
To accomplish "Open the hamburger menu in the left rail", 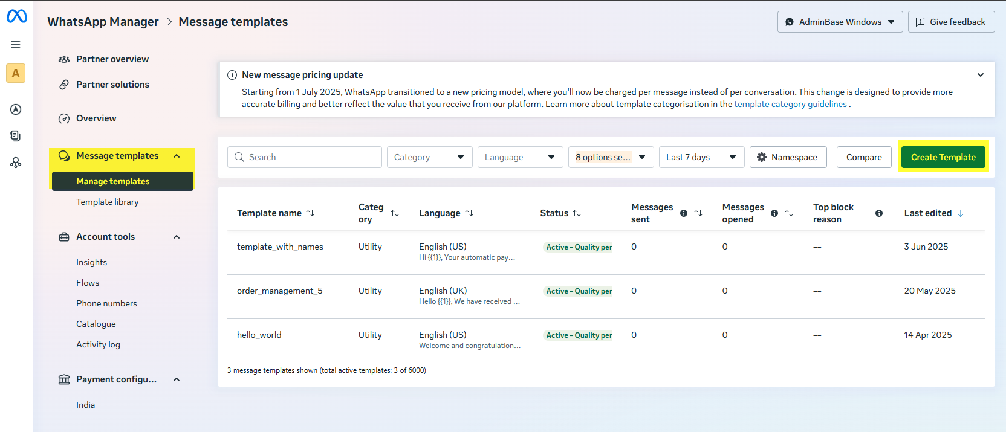I will (16, 45).
